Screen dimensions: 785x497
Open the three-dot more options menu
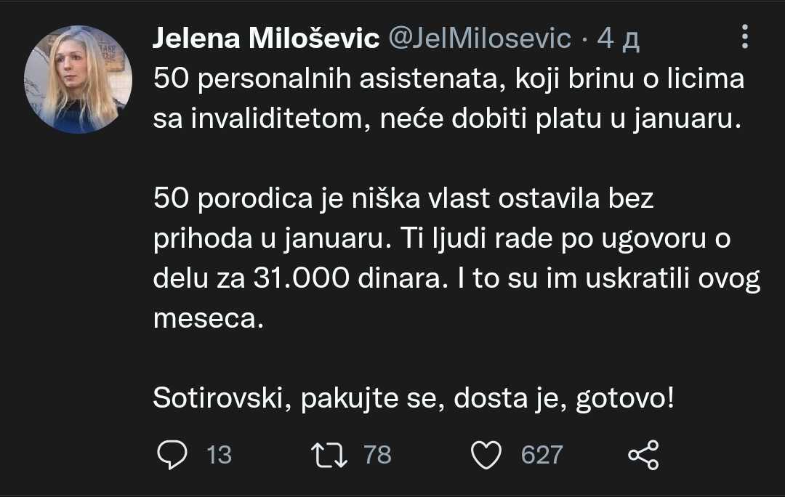click(744, 37)
